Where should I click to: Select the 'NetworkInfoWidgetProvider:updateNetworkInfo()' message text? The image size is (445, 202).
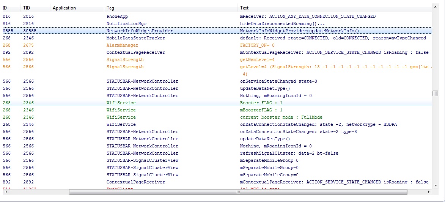point(299,31)
